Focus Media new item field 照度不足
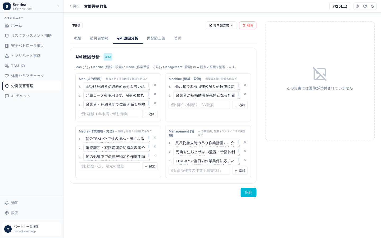The image size is (381, 238). [x=110, y=166]
